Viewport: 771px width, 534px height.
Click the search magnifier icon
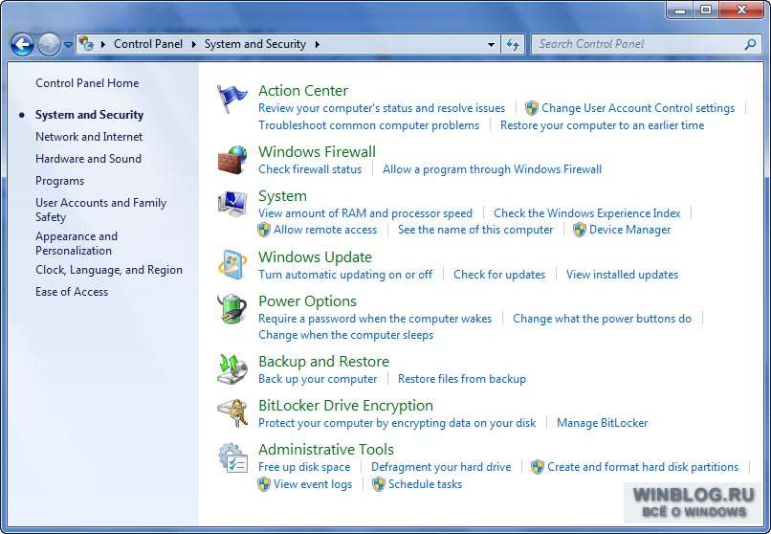(x=750, y=44)
